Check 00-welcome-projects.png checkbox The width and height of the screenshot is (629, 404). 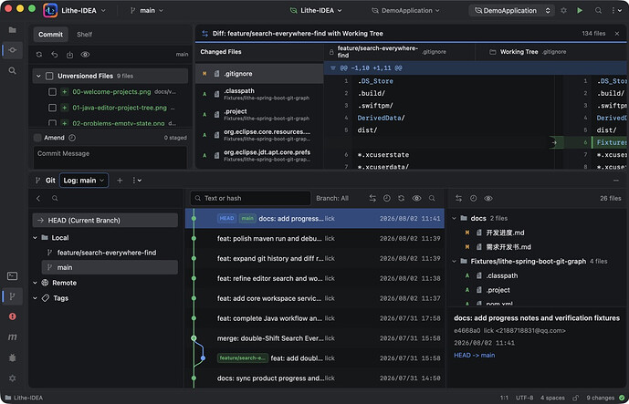(52, 92)
